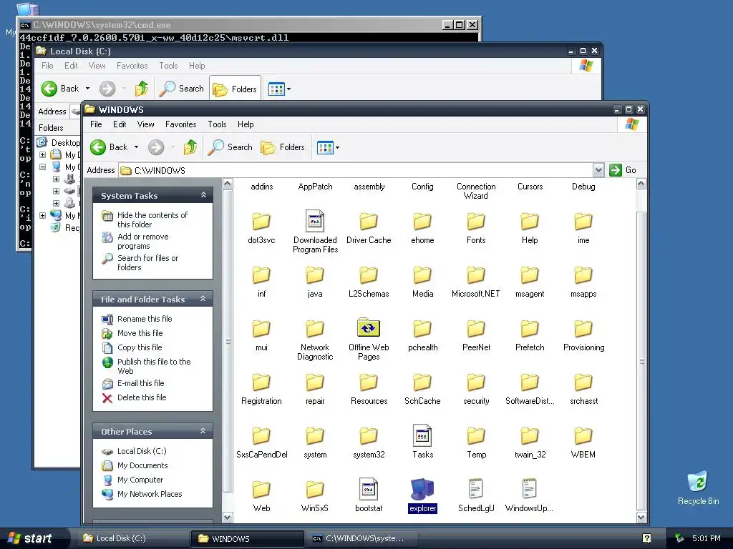Image resolution: width=733 pixels, height=549 pixels.
Task: Open Tools menu in WINDOWS window
Action: (x=217, y=124)
